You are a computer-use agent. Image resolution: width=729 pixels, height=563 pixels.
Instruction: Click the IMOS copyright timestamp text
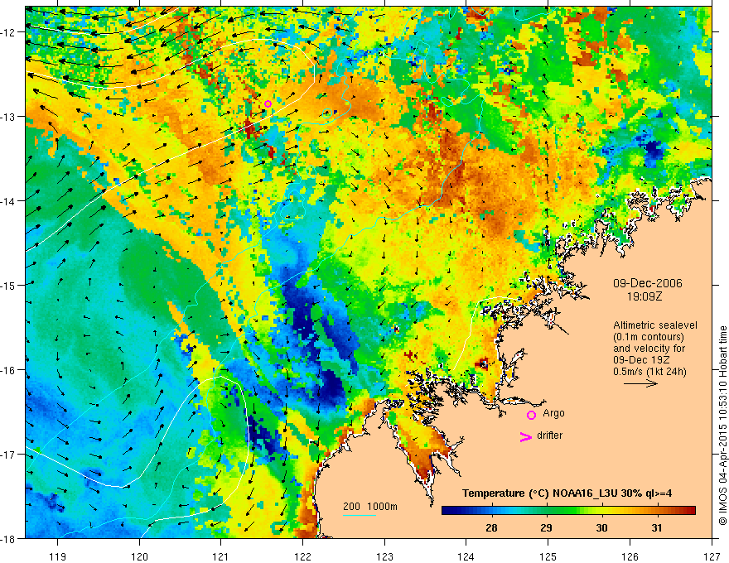pos(722,426)
